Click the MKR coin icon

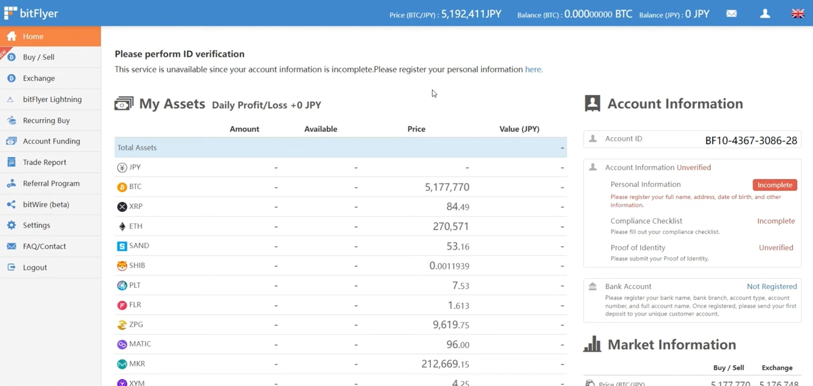(122, 364)
